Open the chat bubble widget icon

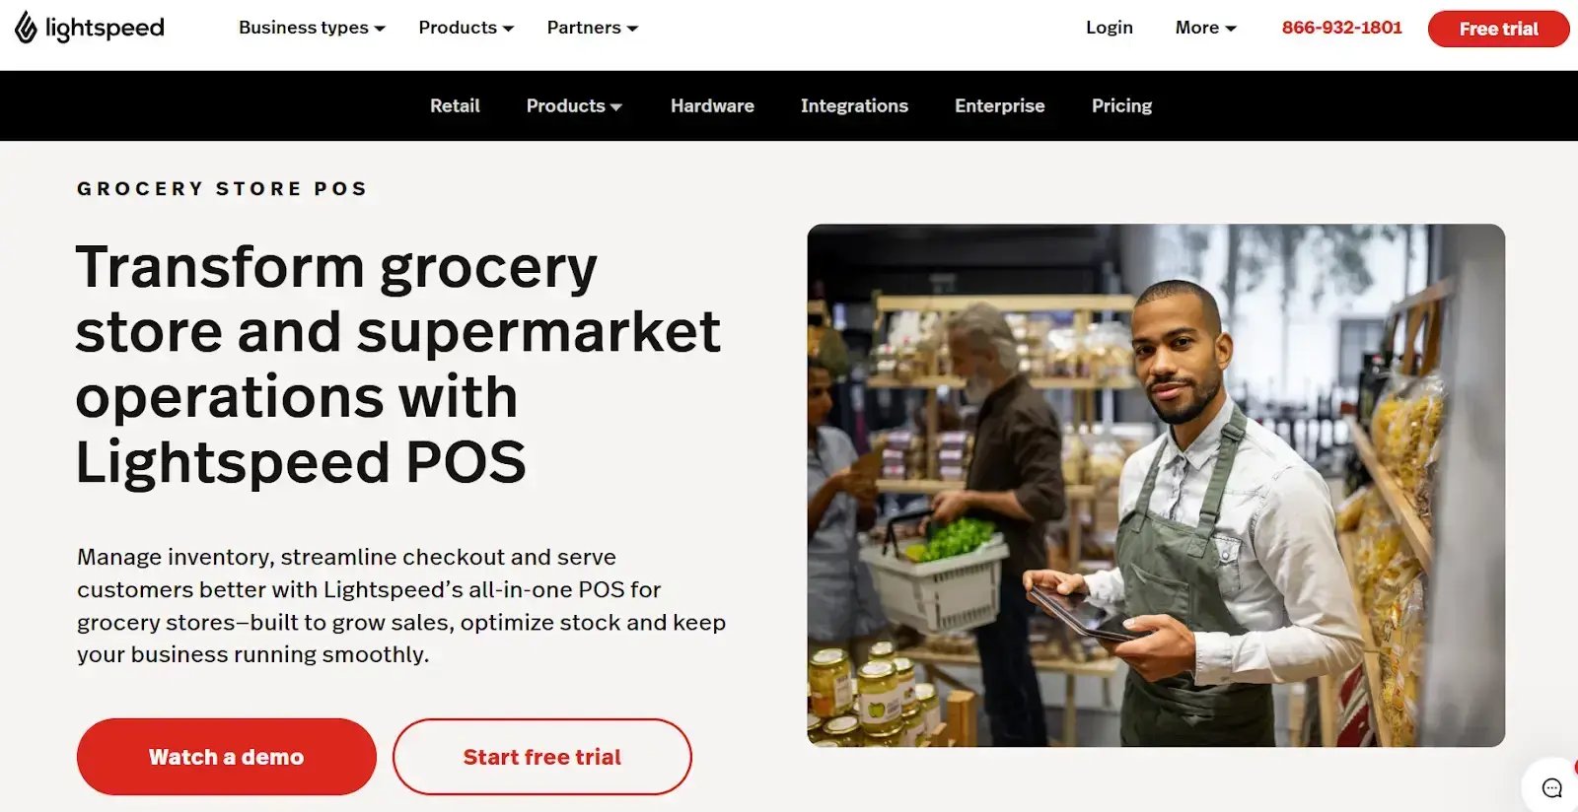click(1552, 788)
